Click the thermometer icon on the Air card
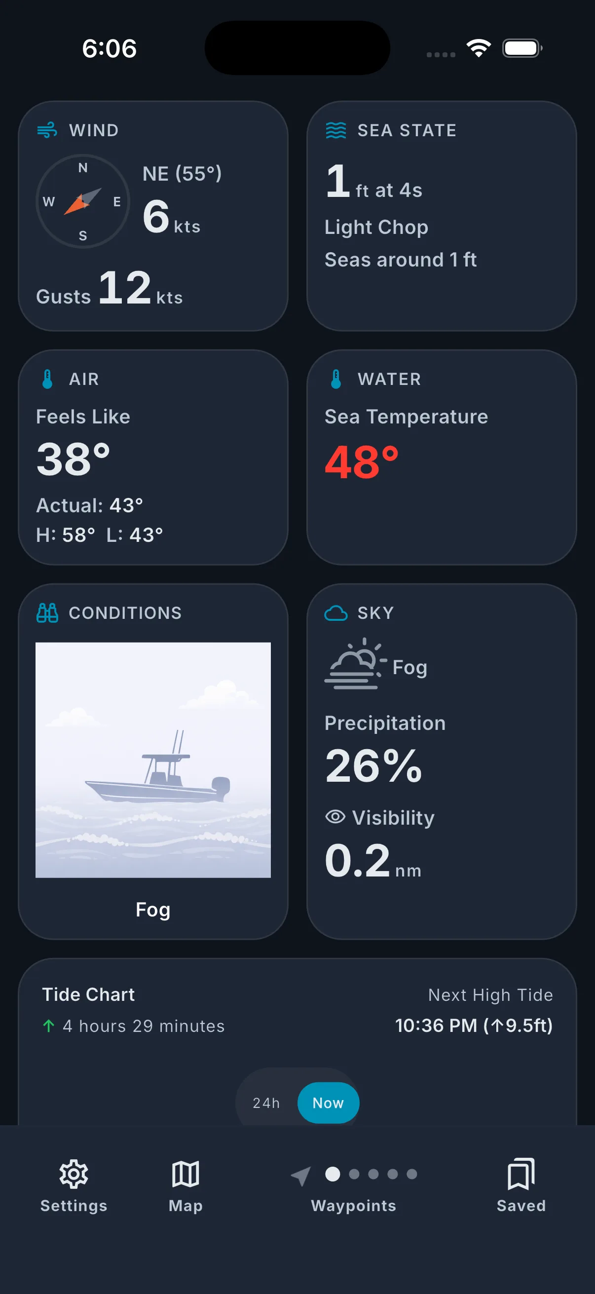Viewport: 595px width, 1294px height. [47, 379]
